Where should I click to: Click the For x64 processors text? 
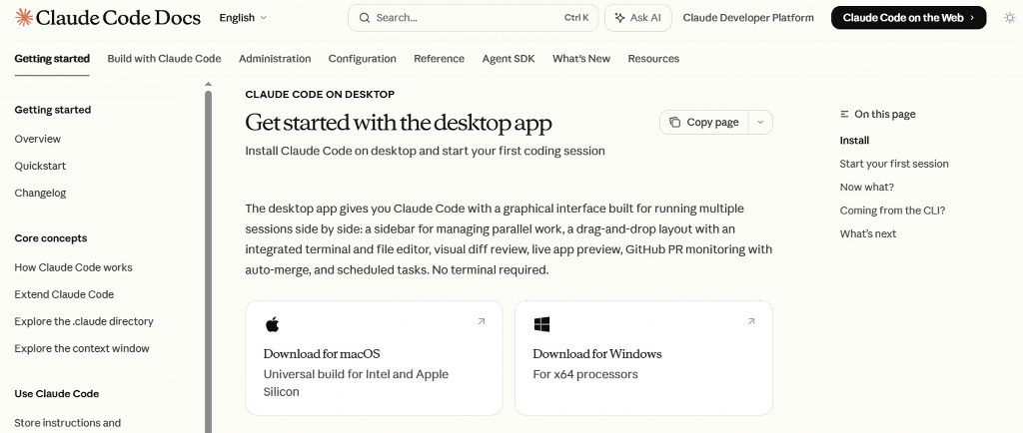tap(585, 374)
